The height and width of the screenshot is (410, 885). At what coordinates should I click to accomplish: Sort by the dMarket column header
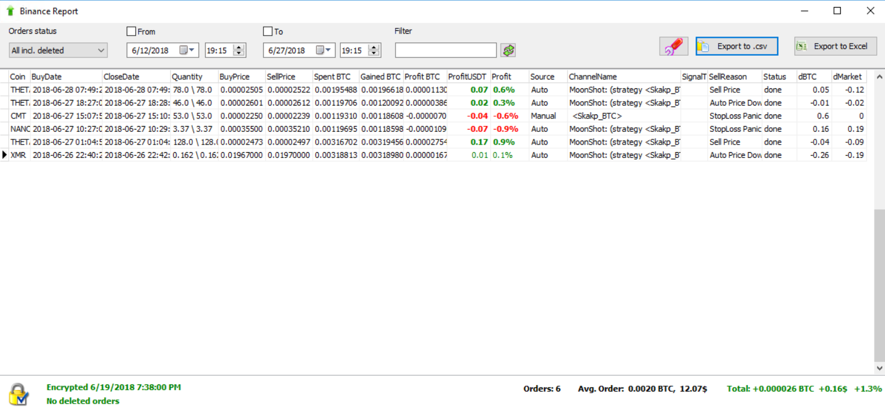point(849,77)
